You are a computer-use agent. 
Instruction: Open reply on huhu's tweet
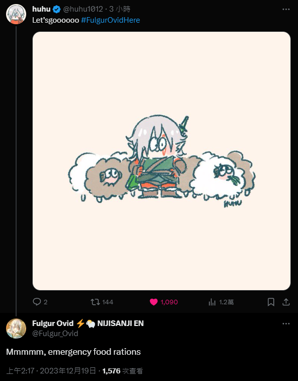click(x=40, y=302)
